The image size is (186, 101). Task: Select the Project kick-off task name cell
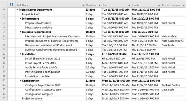click(x=50, y=14)
